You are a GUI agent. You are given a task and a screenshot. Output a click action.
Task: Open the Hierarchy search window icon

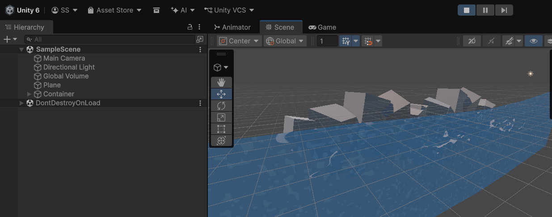(x=200, y=39)
